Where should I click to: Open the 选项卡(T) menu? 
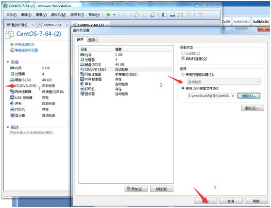(77, 15)
